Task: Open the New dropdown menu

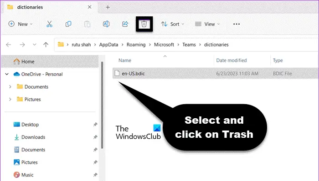Action: [21, 24]
